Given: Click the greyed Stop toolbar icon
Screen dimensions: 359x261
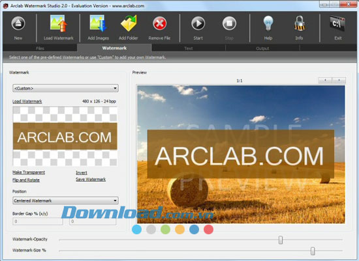Looking at the screenshot, I should coord(229,23).
